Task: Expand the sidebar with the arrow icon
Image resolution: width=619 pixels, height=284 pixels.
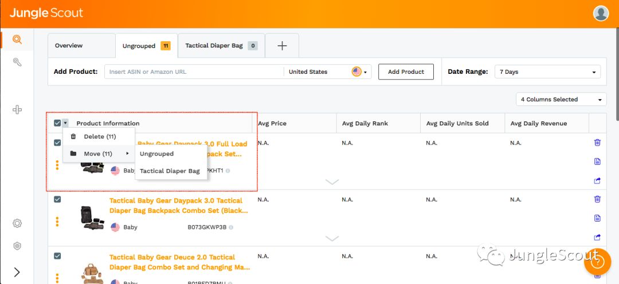Action: click(x=17, y=272)
